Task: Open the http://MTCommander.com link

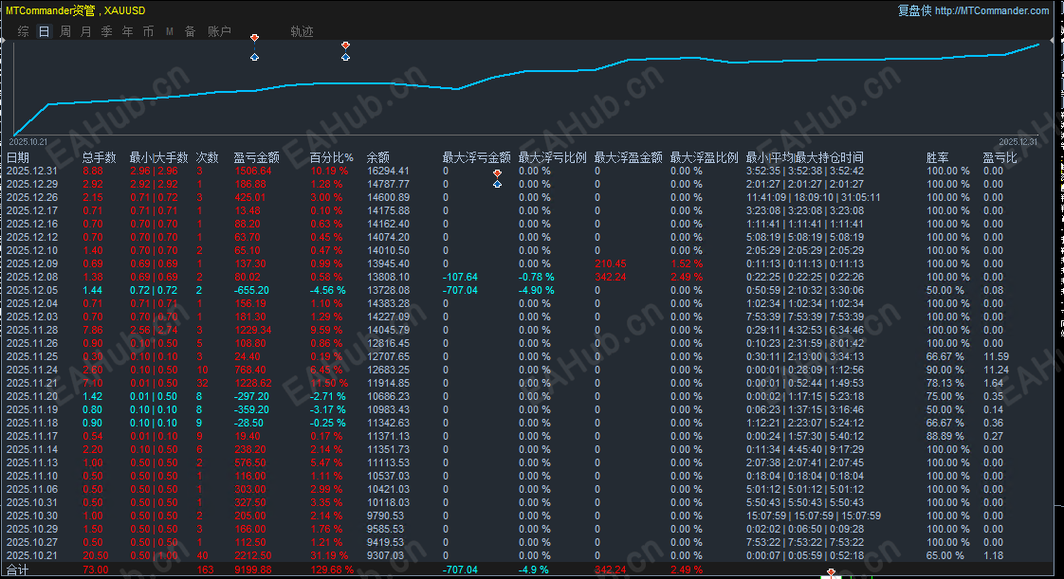Action: (991, 10)
